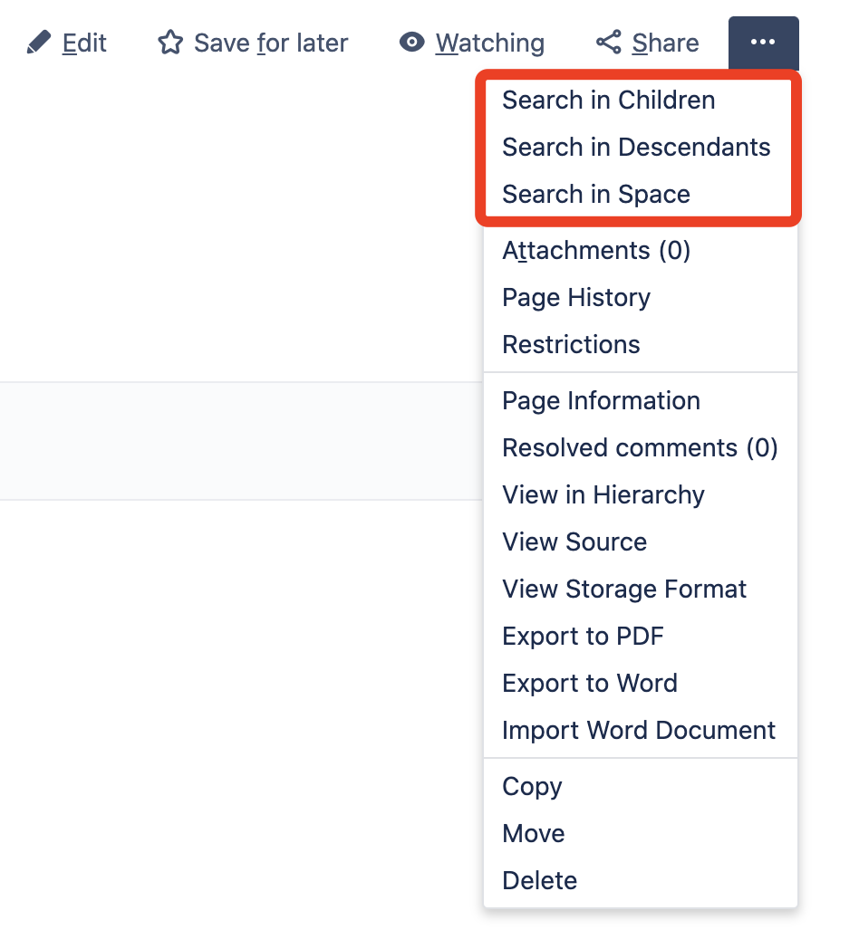
Task: Export the page to PDF
Action: click(x=583, y=637)
